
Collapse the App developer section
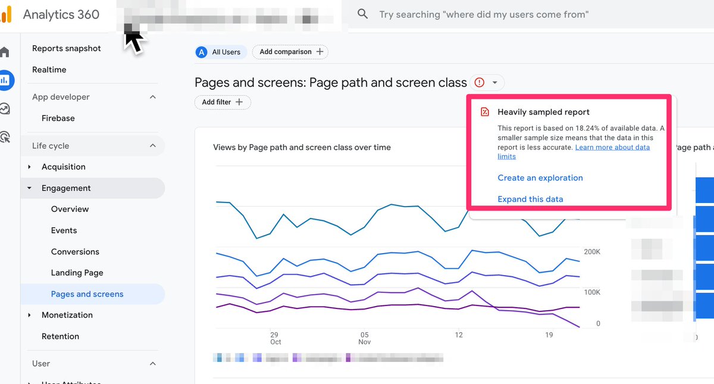click(153, 97)
